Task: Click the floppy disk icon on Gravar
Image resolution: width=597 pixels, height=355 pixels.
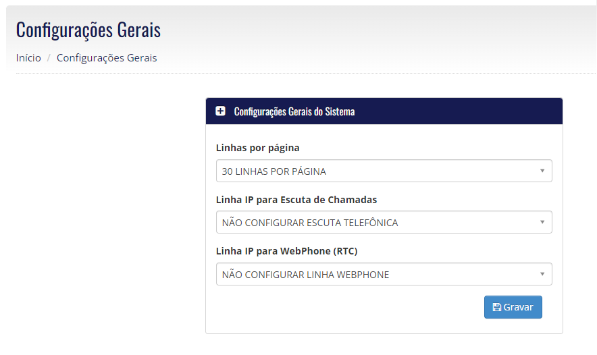Action: click(497, 307)
